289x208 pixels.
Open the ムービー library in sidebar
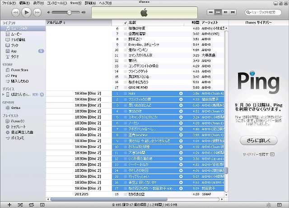[16, 34]
